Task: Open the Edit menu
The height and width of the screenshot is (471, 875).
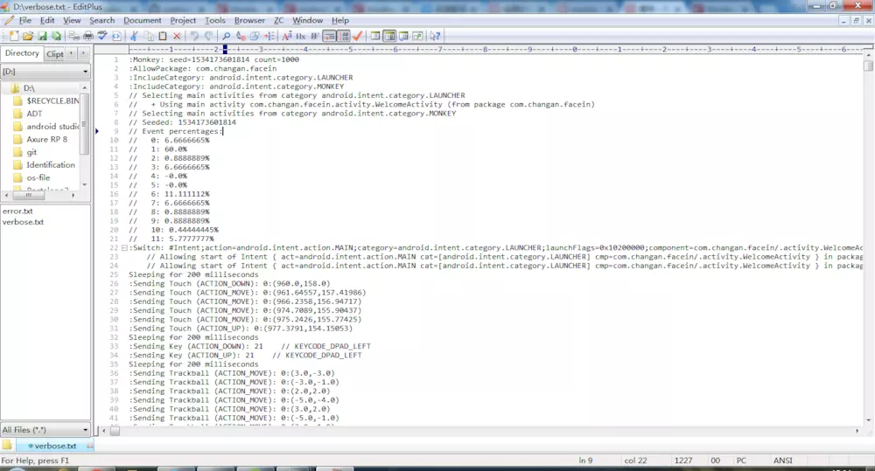Action: [x=47, y=20]
